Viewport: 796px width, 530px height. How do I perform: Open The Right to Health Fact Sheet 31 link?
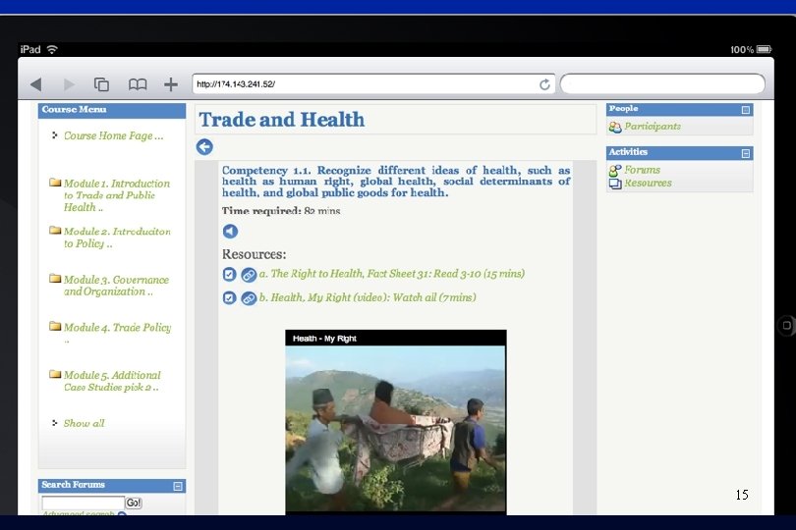coord(392,274)
